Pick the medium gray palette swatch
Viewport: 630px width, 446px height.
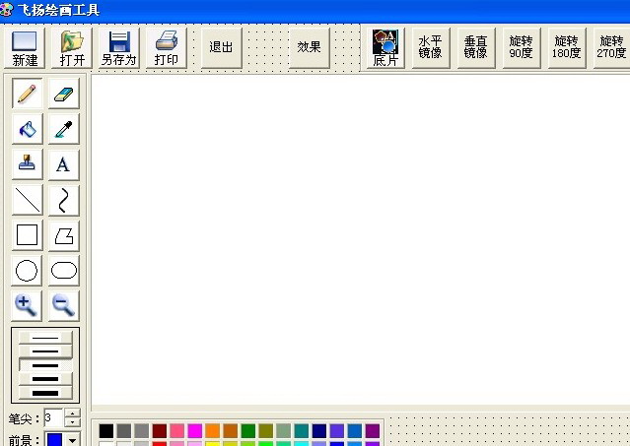click(x=142, y=431)
